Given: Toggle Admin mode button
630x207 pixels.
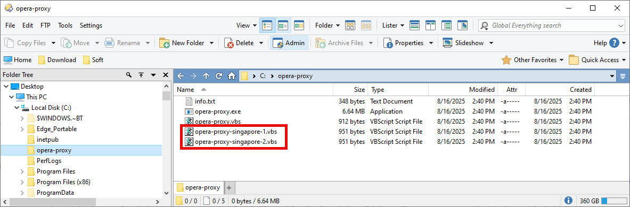Looking at the screenshot, I should click(x=289, y=43).
